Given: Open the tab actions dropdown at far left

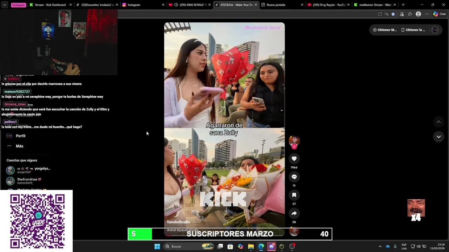Looking at the screenshot, I should coord(4,5).
